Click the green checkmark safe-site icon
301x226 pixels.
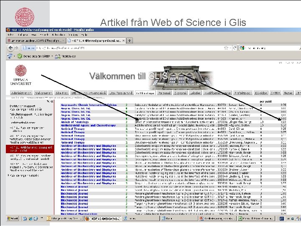(x=20, y=56)
